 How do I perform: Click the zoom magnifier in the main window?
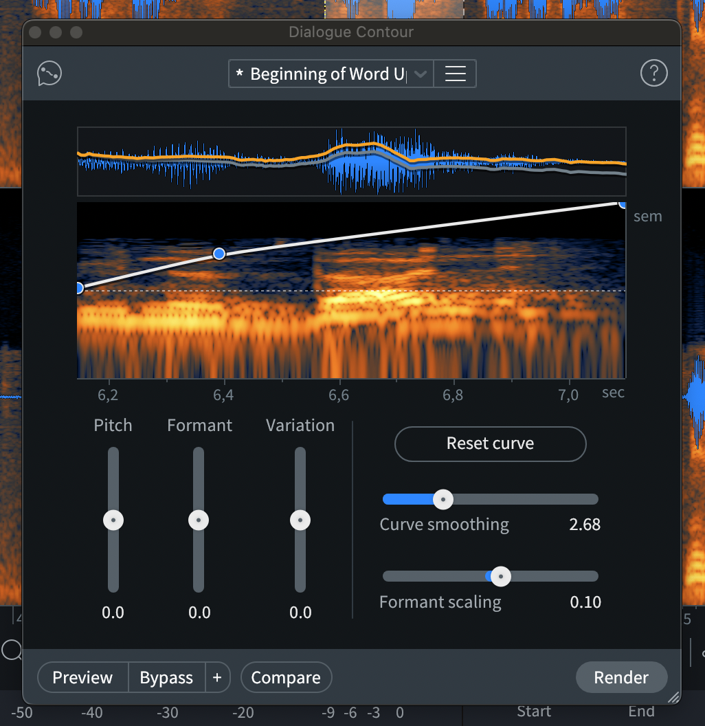pos(12,650)
